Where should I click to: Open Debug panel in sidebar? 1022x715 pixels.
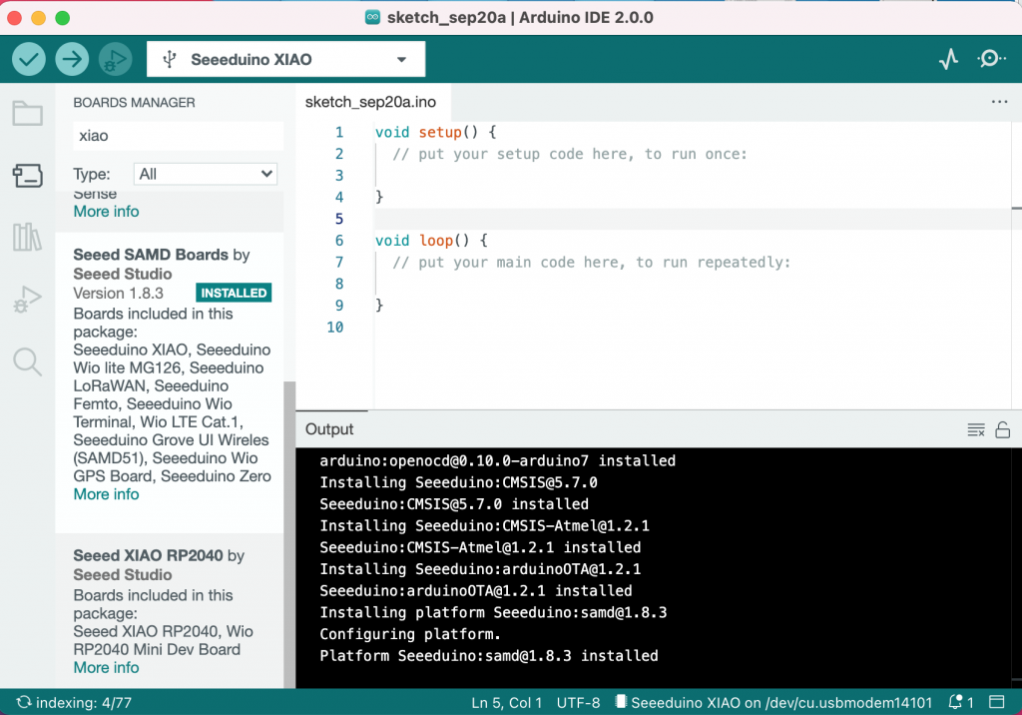click(27, 300)
